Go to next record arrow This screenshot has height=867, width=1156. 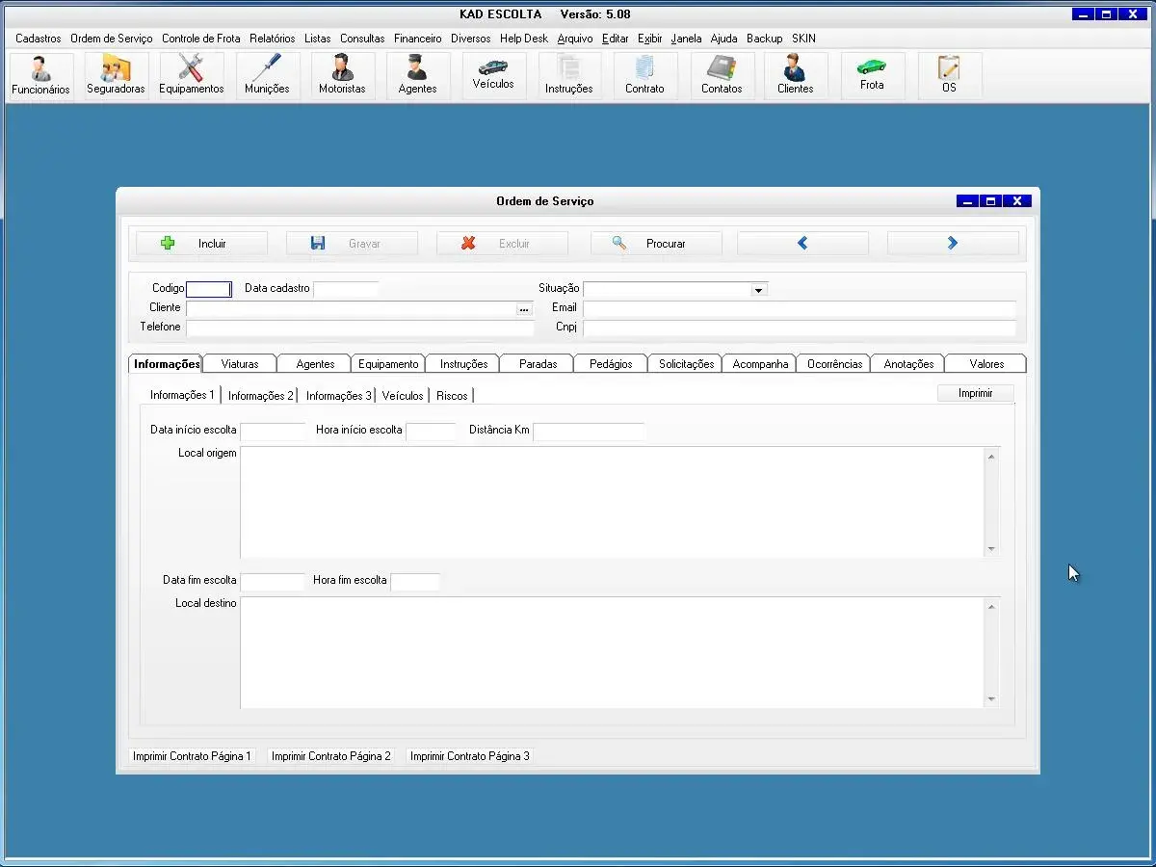952,244
